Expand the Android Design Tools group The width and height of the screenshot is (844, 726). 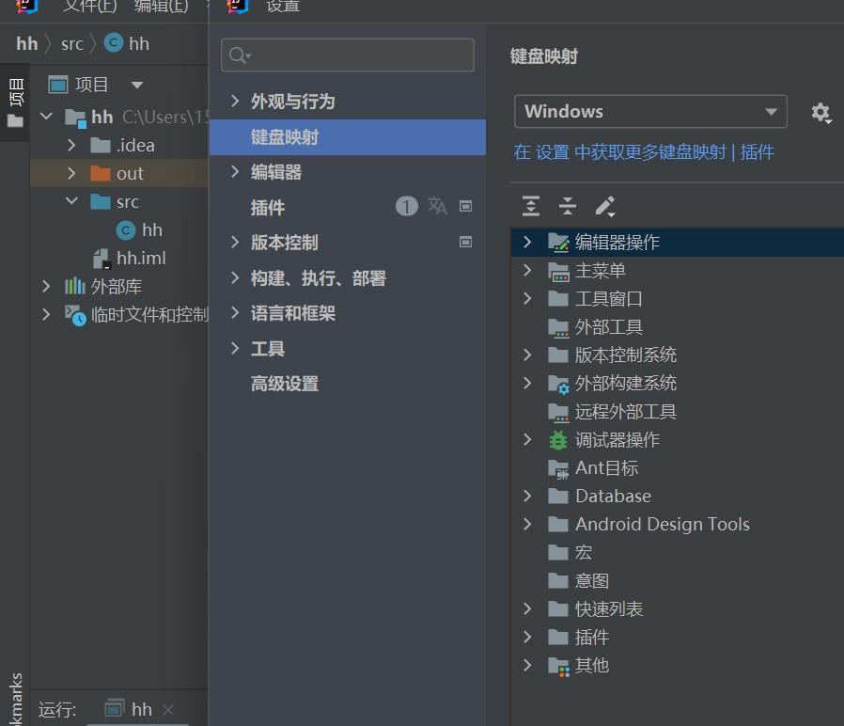point(527,524)
